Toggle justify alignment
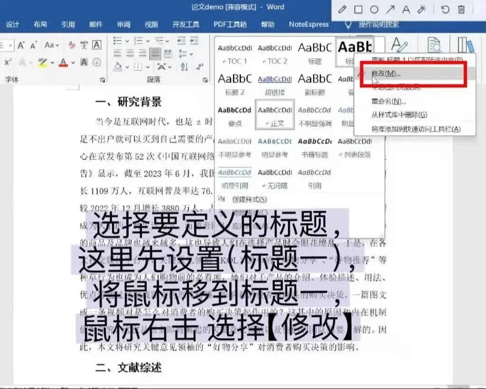486x389 pixels. [155, 54]
